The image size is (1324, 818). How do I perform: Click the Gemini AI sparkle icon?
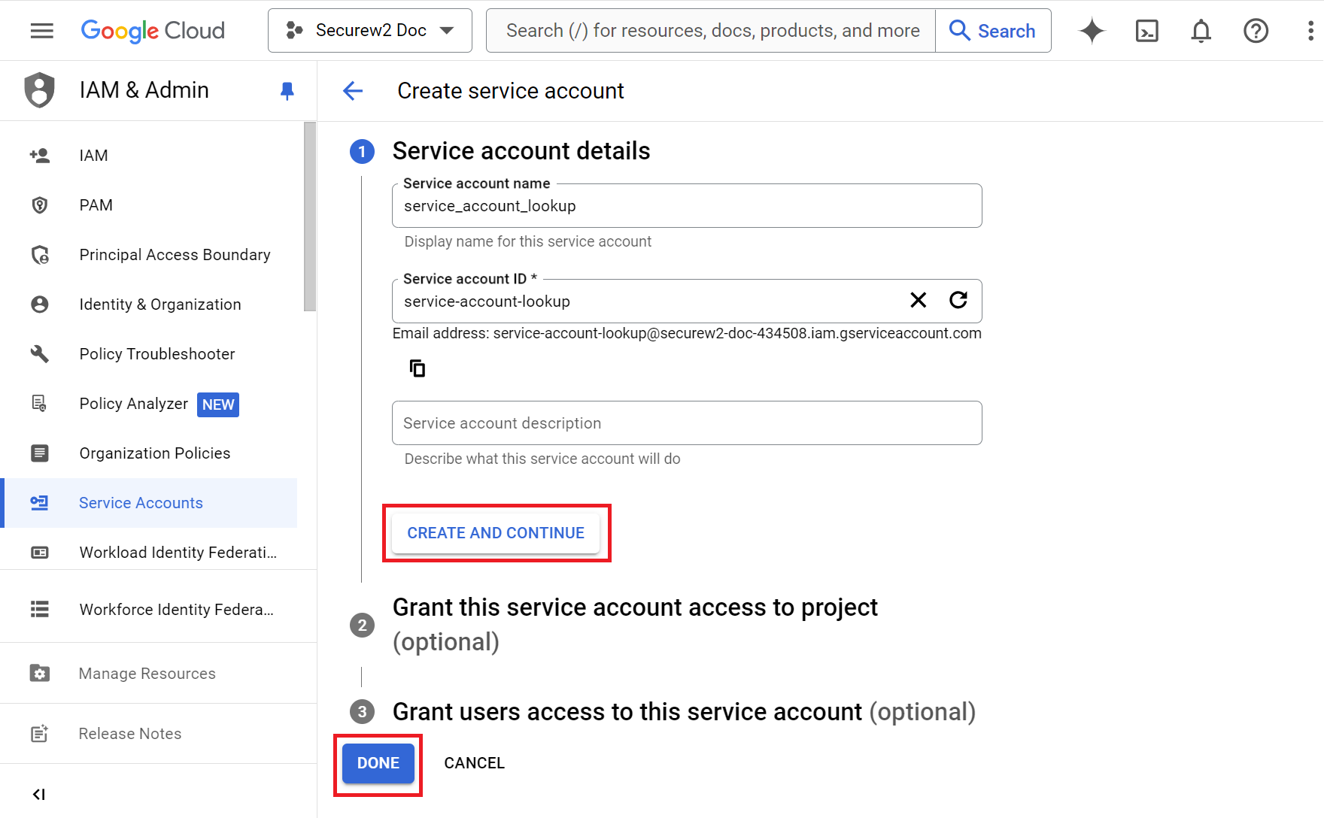[1092, 31]
